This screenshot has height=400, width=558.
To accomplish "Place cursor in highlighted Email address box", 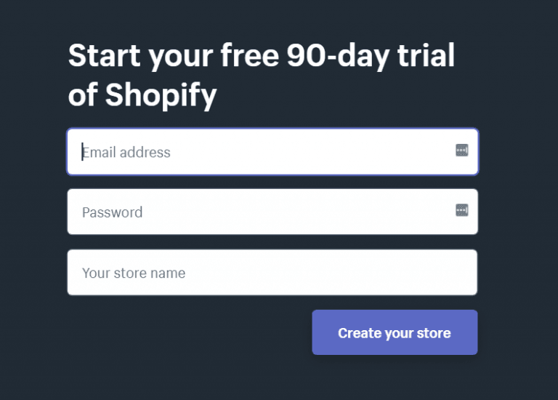I will tap(272, 152).
